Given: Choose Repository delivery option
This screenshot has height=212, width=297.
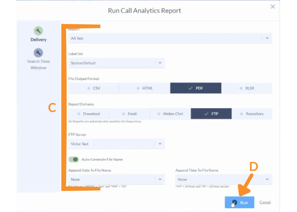Looking at the screenshot, I should [252, 114].
